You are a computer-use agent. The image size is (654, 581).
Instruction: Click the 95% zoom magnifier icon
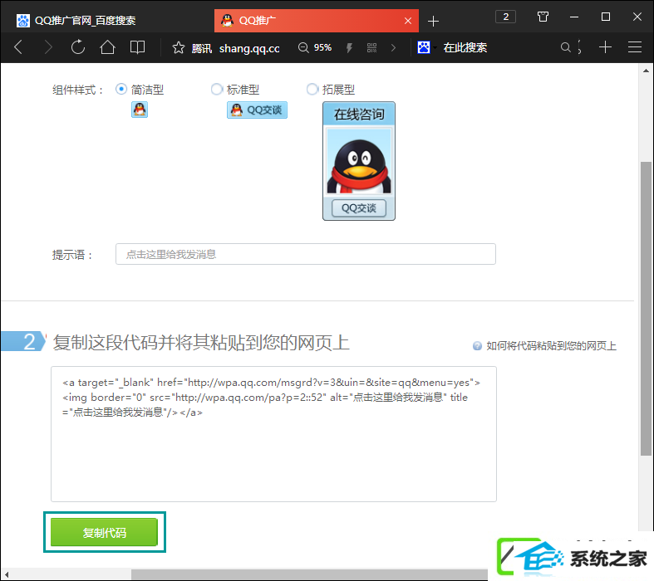pos(303,47)
